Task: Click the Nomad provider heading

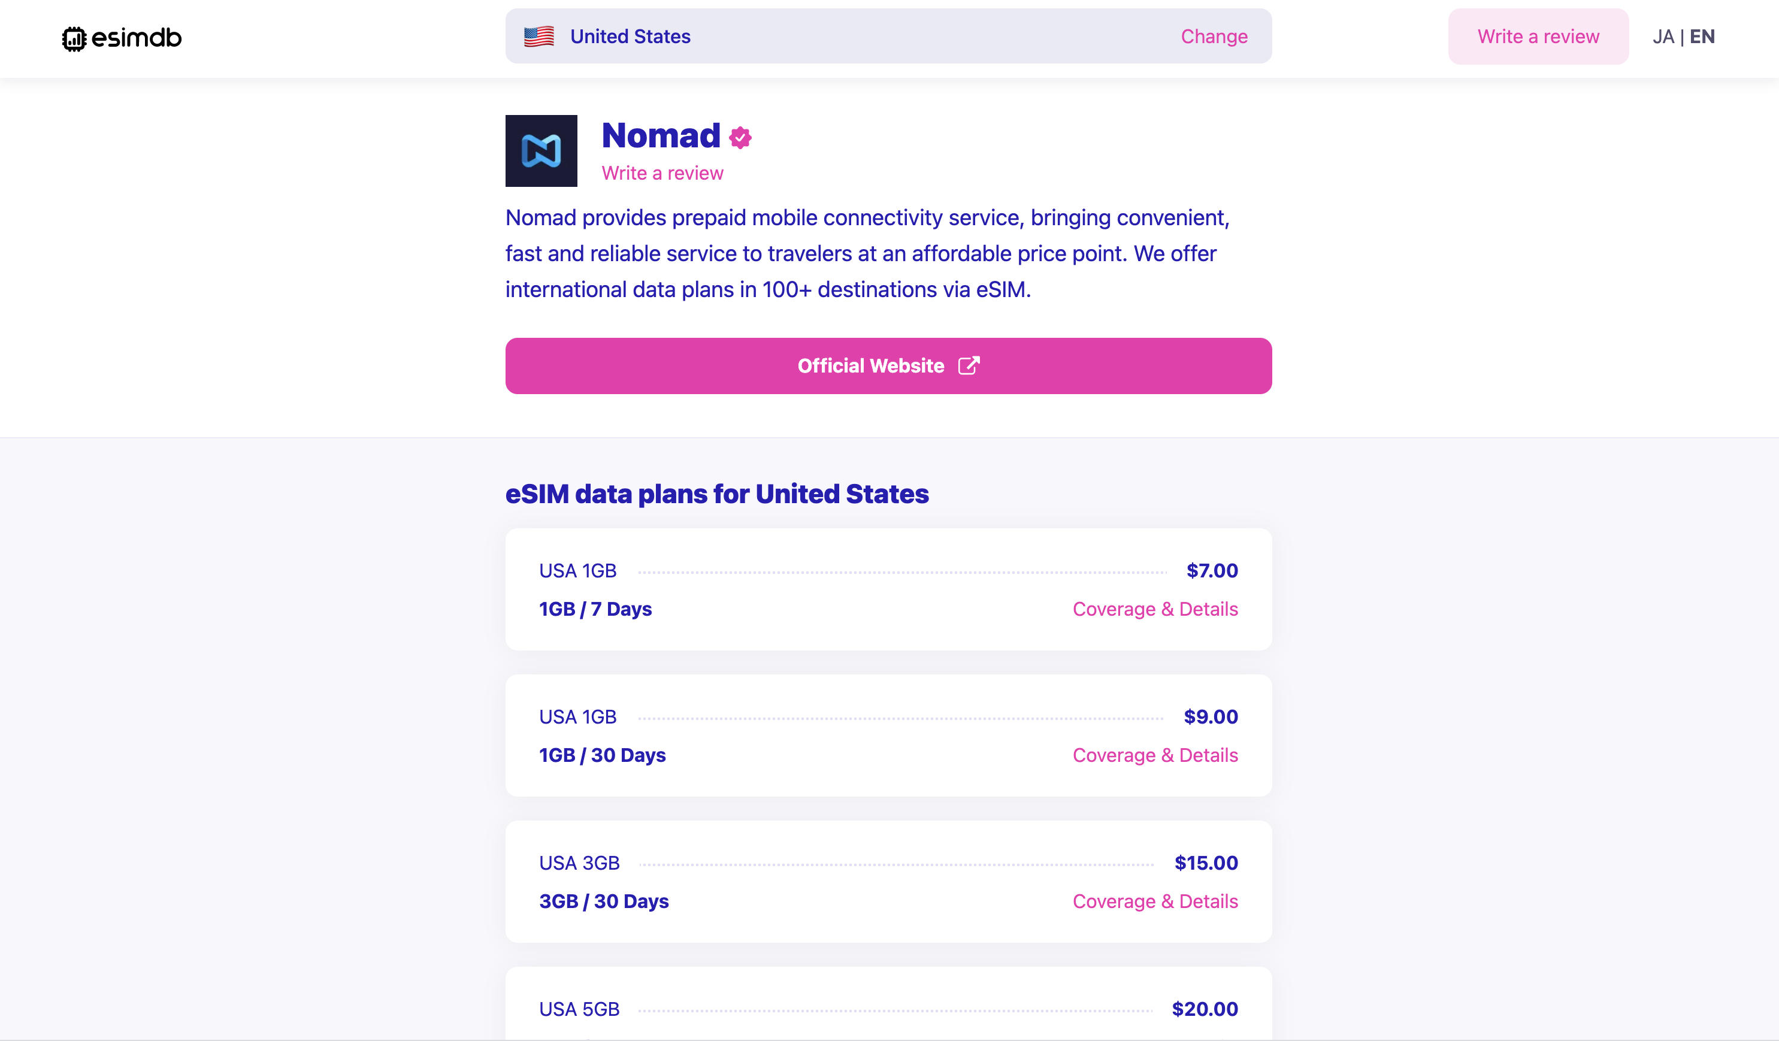Action: coord(661,135)
